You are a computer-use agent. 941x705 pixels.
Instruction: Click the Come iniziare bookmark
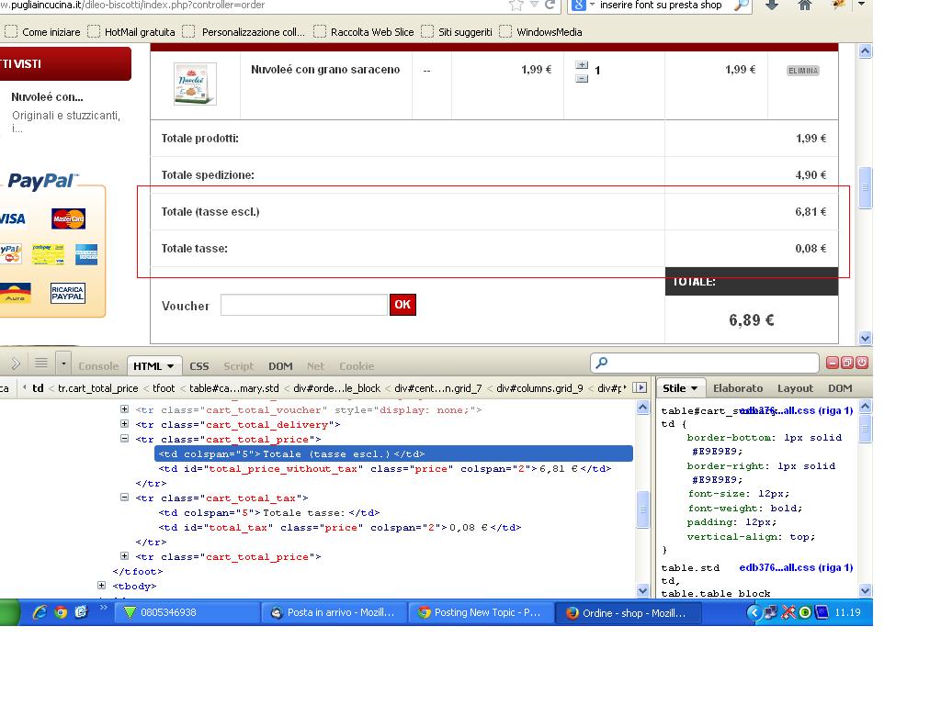pyautogui.click(x=42, y=32)
